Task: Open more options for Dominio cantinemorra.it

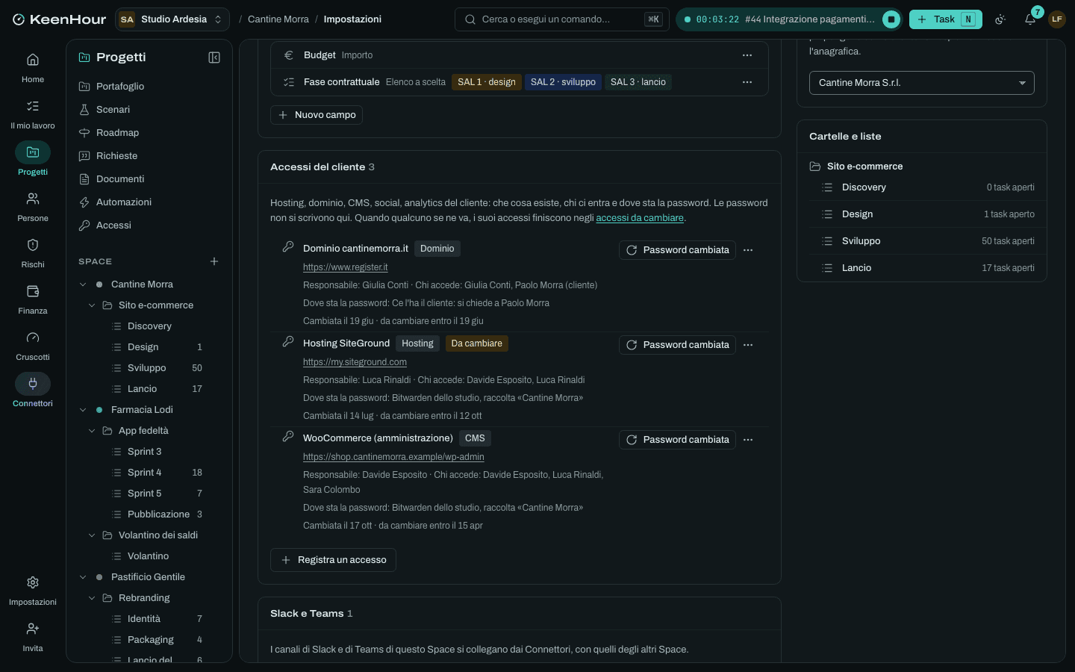Action: coord(748,250)
